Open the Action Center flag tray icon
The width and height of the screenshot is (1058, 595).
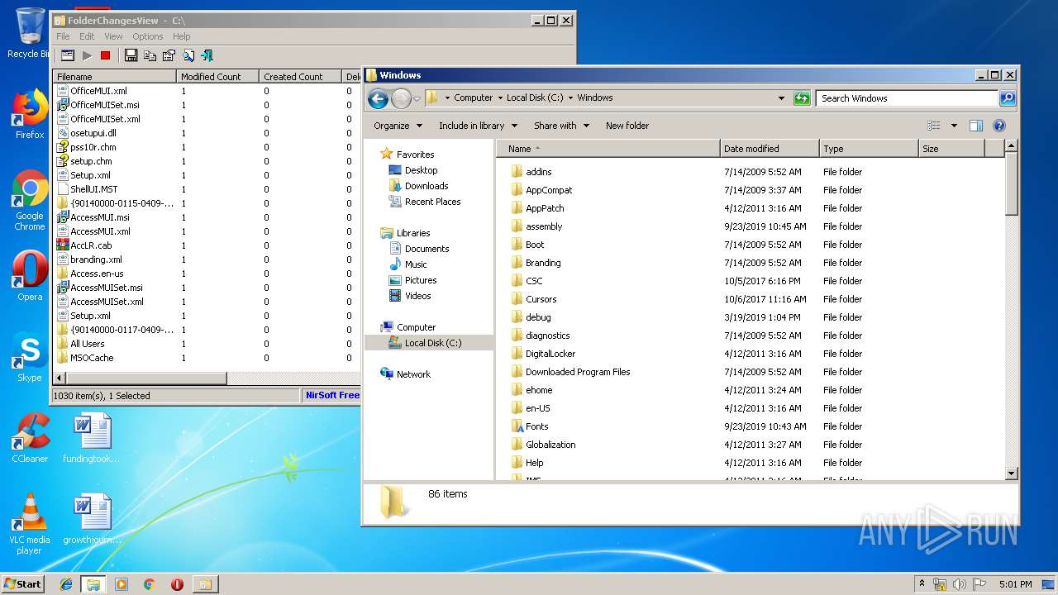pos(979,584)
